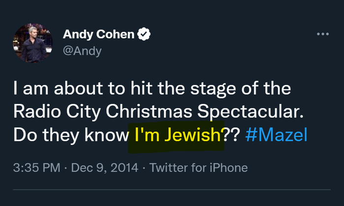
Task: Click the yellow highlighted "I'm Jewish" text
Action: pos(173,135)
